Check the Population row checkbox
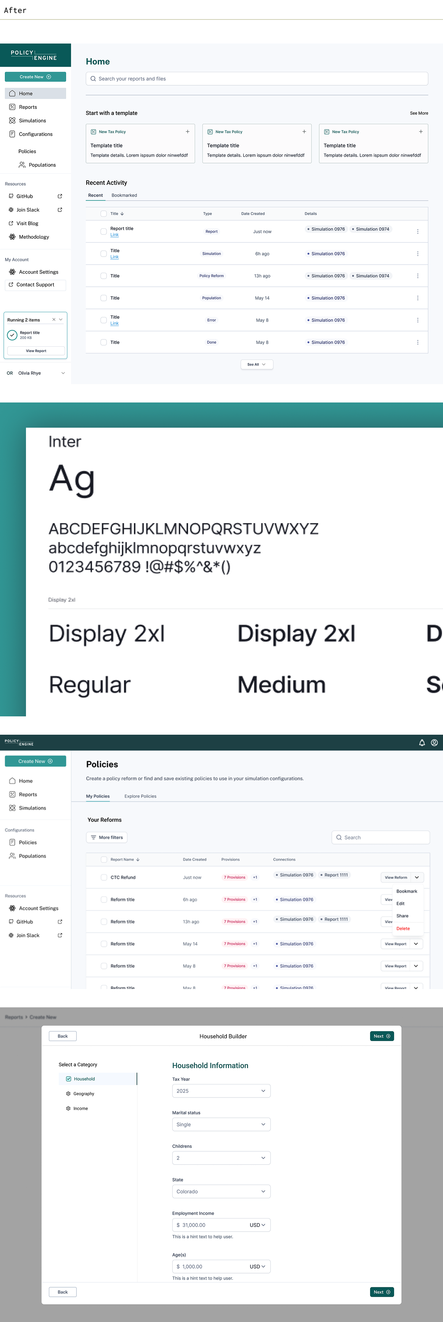This screenshot has width=443, height=1322. pyautogui.click(x=104, y=297)
